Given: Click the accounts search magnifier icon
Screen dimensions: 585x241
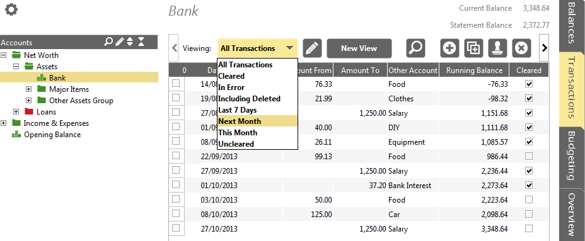Looking at the screenshot, I should point(108,42).
